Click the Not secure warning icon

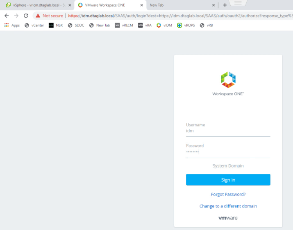pyautogui.click(x=38, y=16)
